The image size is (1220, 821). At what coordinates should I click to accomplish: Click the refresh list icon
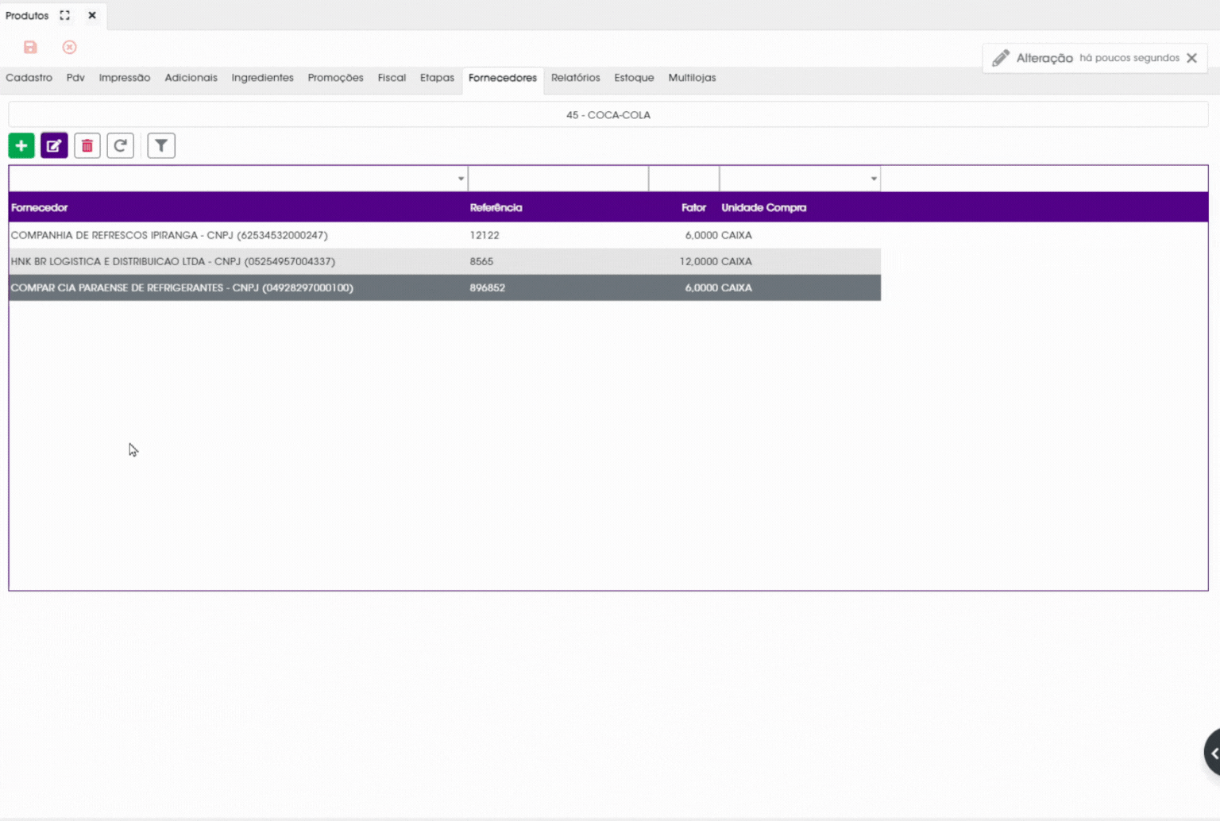(120, 145)
